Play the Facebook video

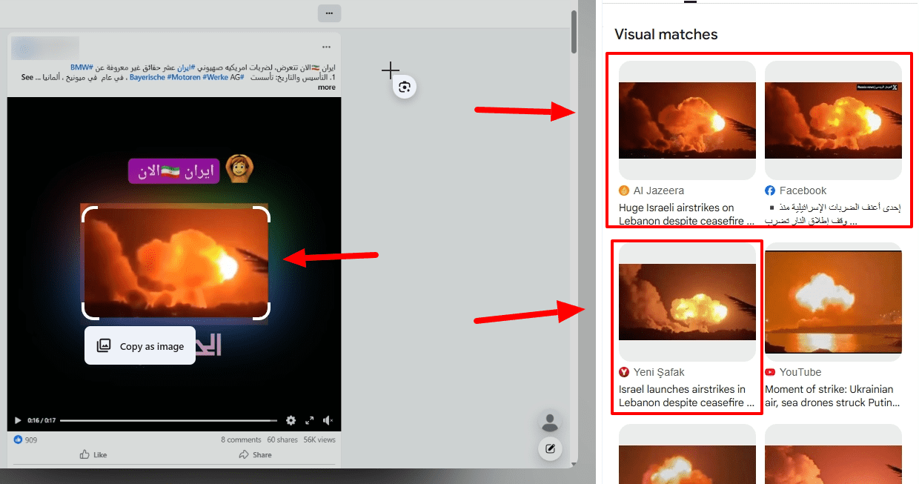(18, 420)
